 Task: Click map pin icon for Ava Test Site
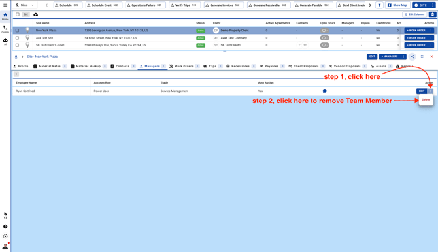(x=27, y=38)
